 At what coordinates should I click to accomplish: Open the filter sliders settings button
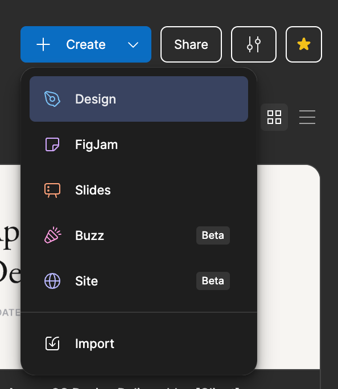click(254, 44)
